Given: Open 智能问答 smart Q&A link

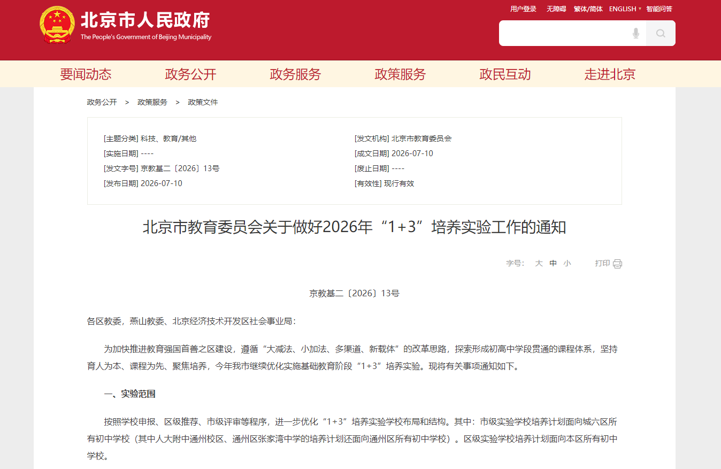Looking at the screenshot, I should 659,9.
